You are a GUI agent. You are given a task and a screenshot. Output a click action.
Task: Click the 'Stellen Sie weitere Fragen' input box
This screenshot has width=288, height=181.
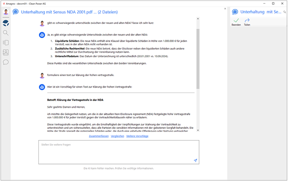pos(119,152)
